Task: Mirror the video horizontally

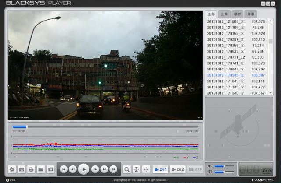Action: [x=146, y=169]
